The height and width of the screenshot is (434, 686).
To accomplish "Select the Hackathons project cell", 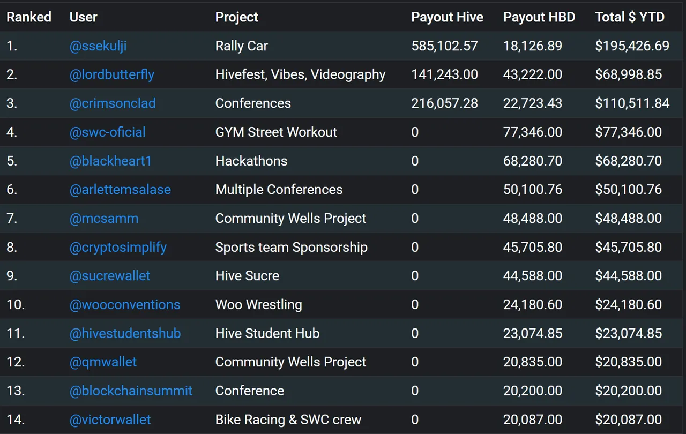I will (251, 161).
